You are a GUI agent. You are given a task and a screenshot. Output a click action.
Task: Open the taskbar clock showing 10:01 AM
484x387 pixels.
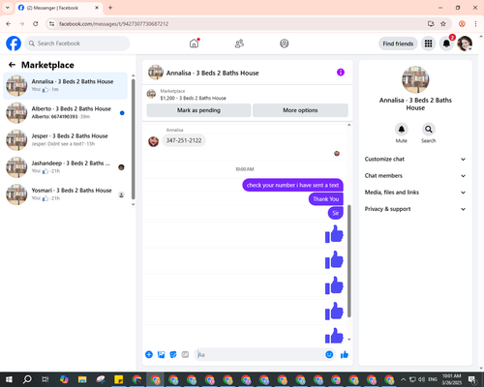pos(452,379)
